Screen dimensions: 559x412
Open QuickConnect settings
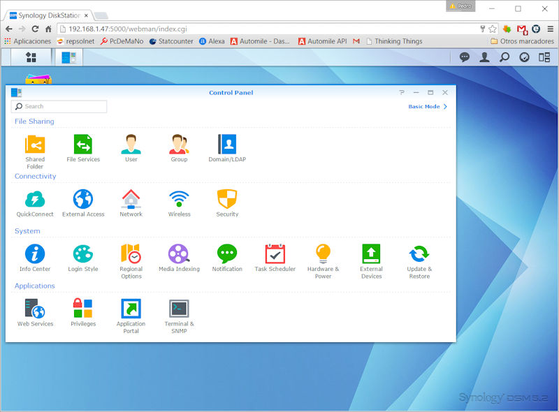click(35, 203)
